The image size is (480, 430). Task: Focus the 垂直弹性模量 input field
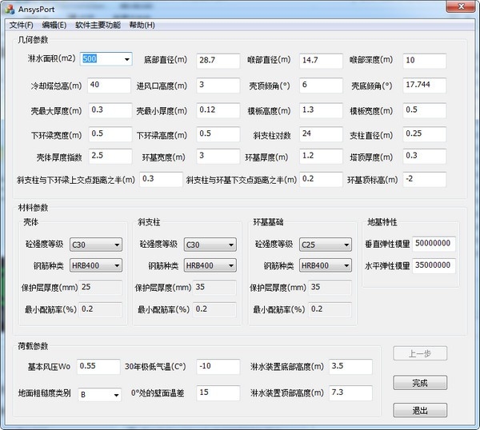point(434,244)
